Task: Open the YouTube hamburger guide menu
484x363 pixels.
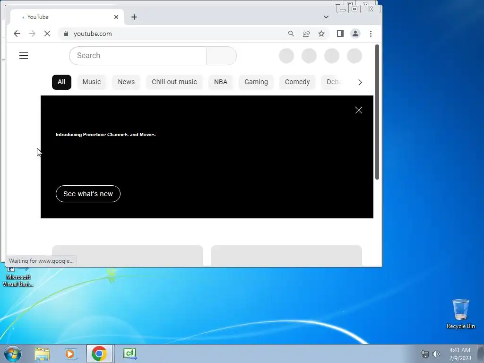Action: (x=24, y=56)
